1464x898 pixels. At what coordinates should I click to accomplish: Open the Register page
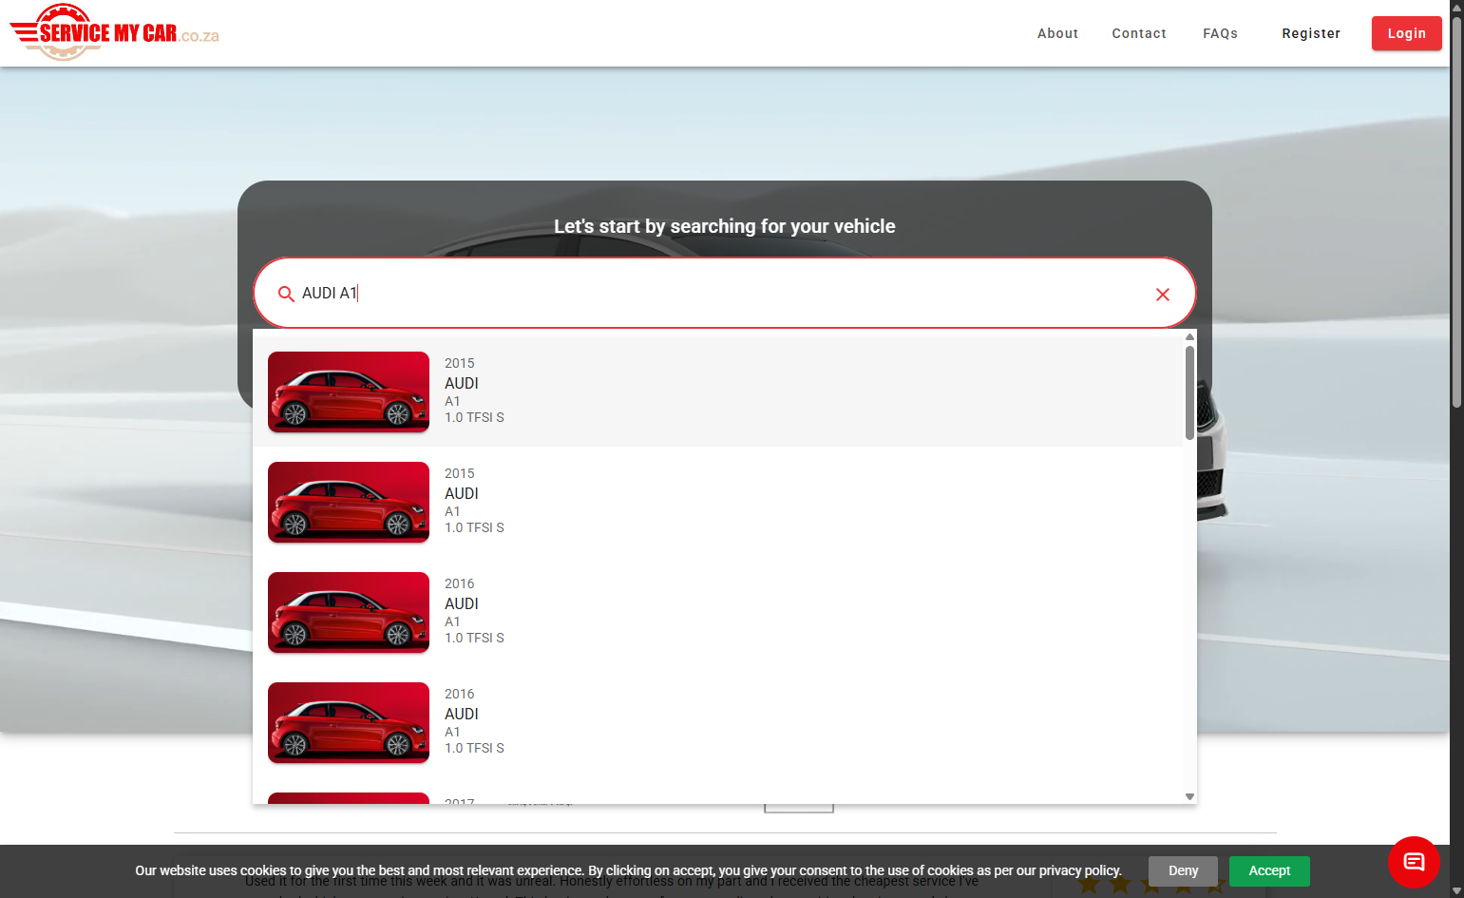(1311, 33)
